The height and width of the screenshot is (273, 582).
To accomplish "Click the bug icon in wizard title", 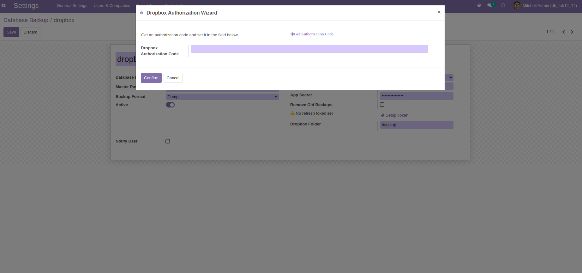I will (141, 13).
